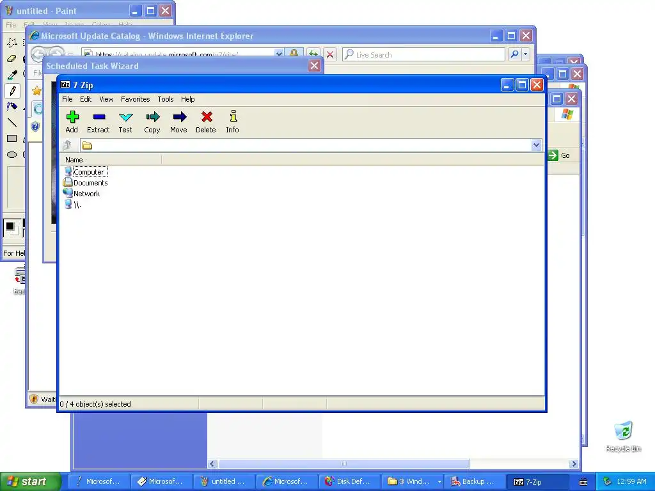Screen dimensions: 655x491
Task: Open the File menu in Paint
Action: tap(11, 25)
